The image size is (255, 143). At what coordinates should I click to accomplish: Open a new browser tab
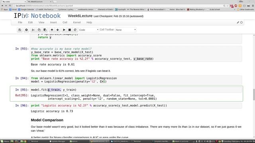tap(55, 2)
